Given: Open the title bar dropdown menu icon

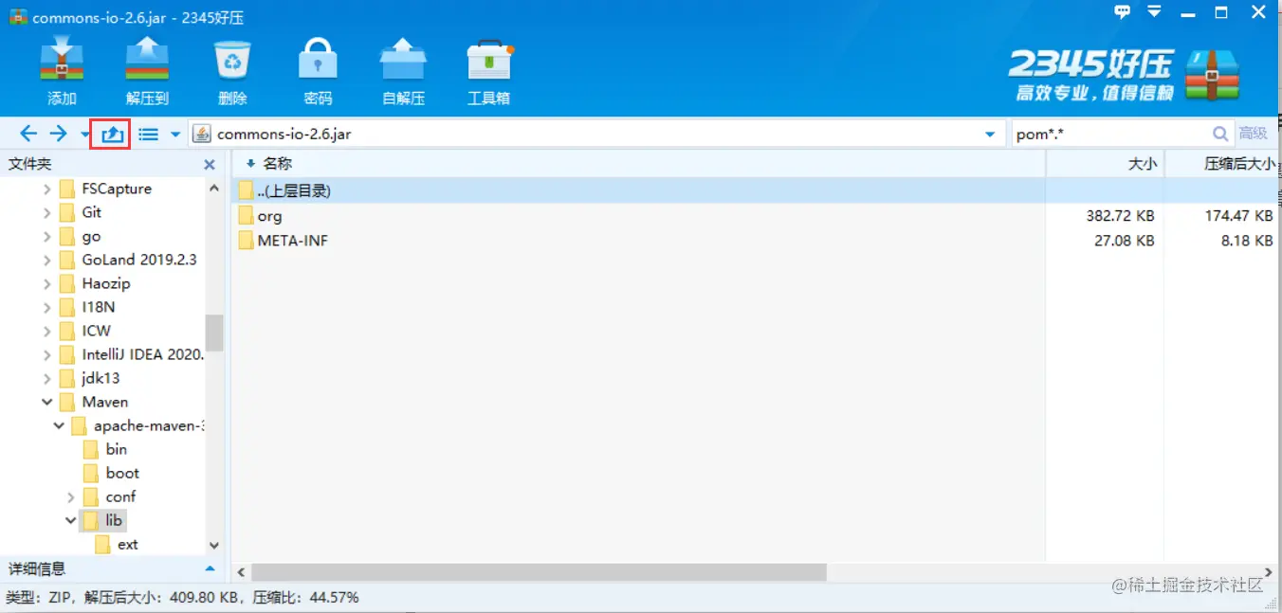Looking at the screenshot, I should (x=1154, y=12).
